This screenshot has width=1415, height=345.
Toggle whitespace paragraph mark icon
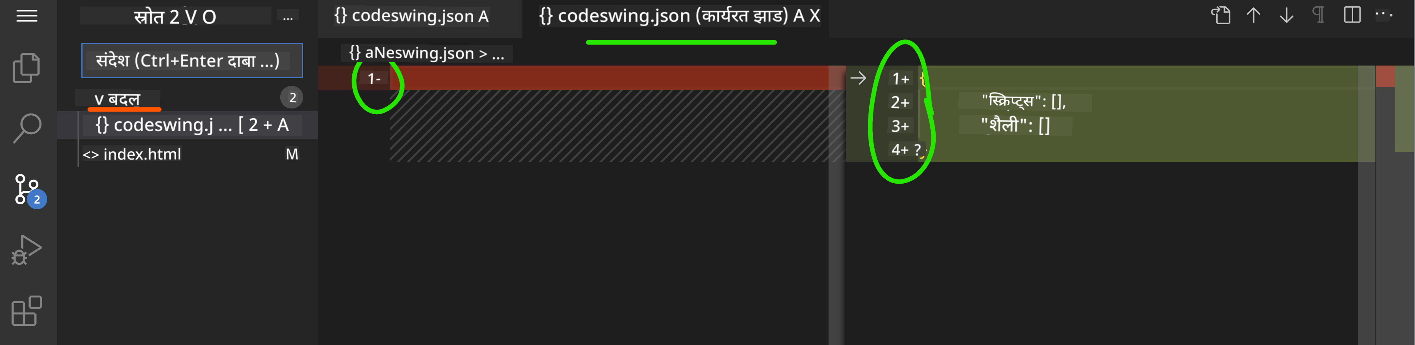pos(1318,15)
